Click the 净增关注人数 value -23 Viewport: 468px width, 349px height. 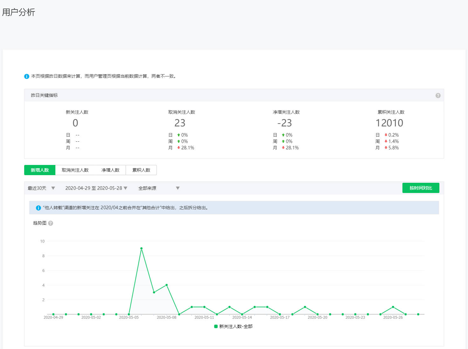(284, 123)
